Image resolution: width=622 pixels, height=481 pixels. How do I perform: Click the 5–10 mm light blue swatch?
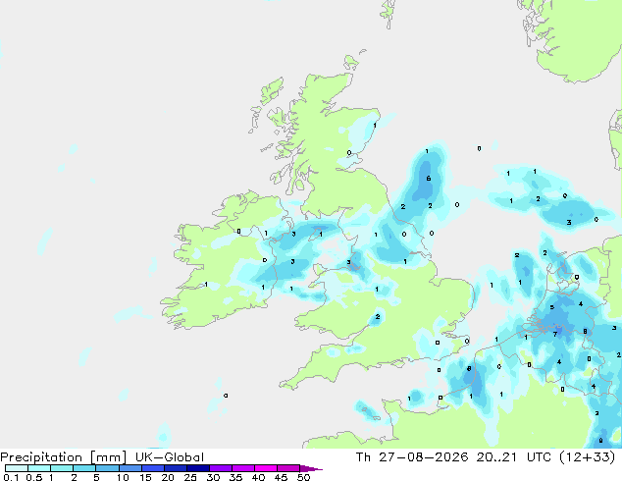point(107,468)
